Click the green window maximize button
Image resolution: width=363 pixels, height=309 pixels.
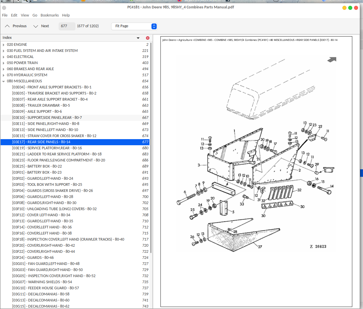[x=350, y=8]
